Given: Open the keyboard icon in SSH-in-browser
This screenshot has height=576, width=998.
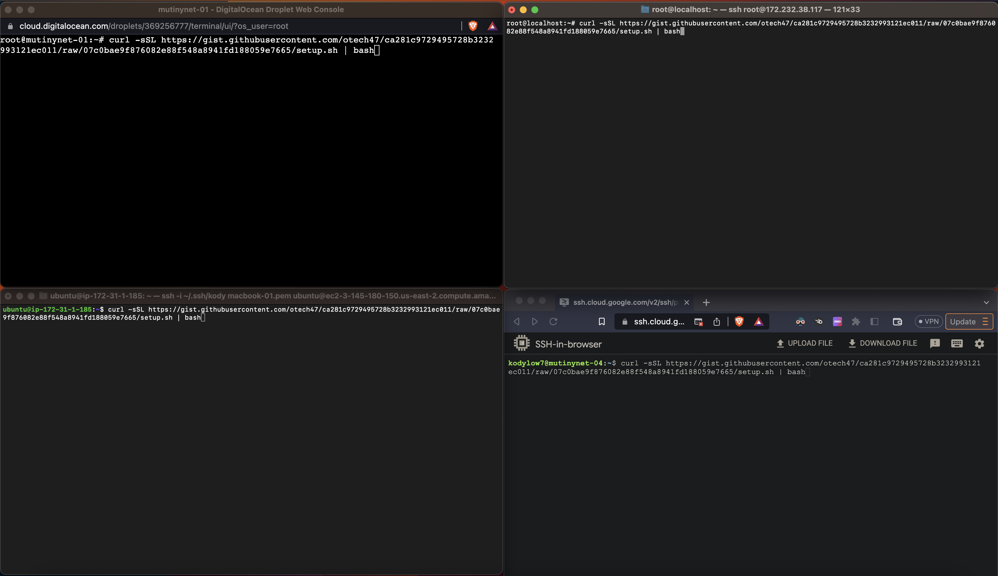Looking at the screenshot, I should (957, 343).
